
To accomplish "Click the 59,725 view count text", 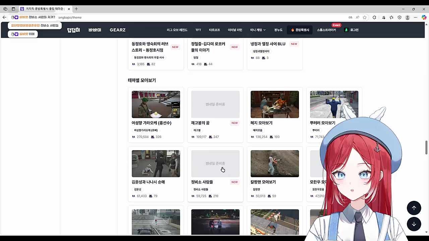I will [x=201, y=196].
